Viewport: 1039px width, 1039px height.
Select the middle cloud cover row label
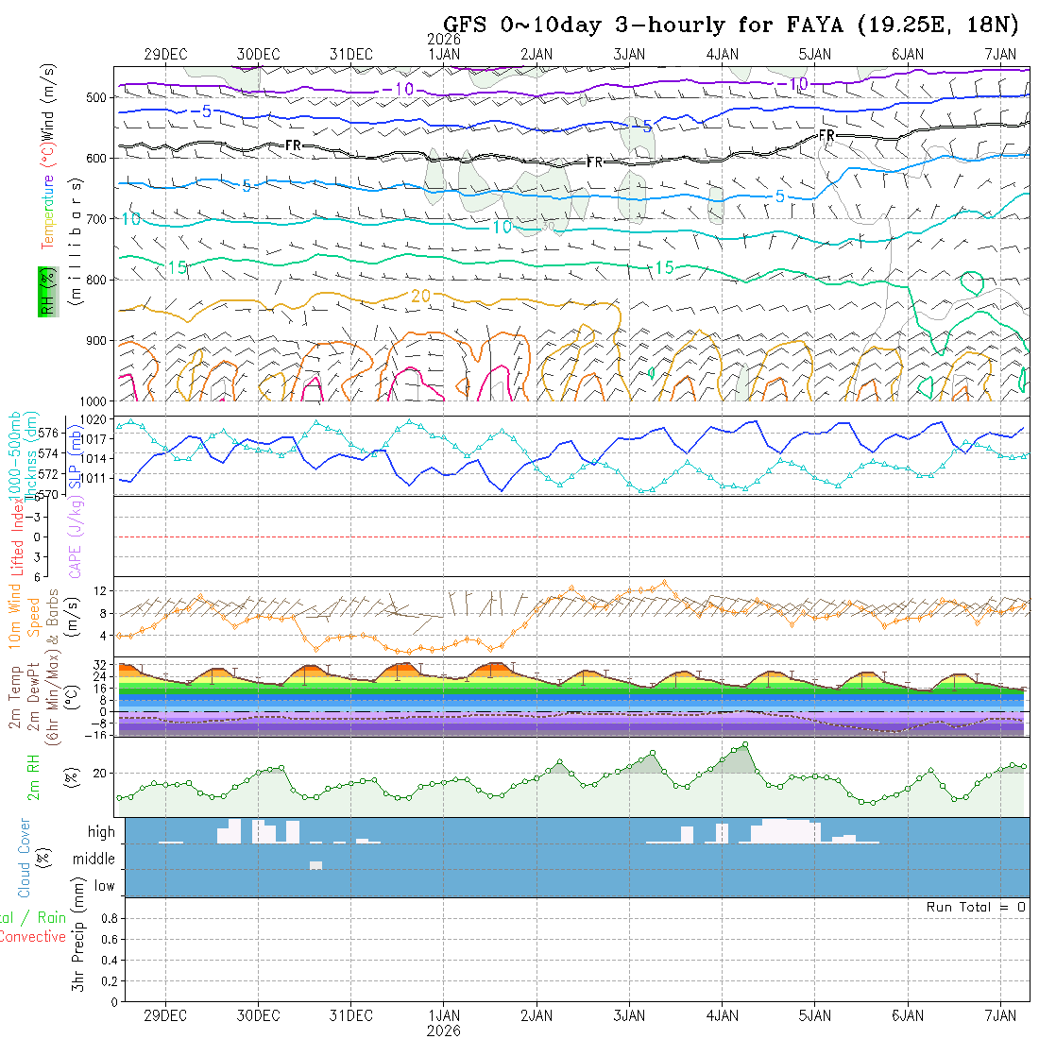(94, 860)
